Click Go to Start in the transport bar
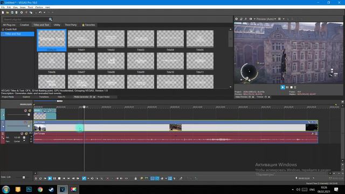Viewport: 345px width, 194px height. [64, 178]
